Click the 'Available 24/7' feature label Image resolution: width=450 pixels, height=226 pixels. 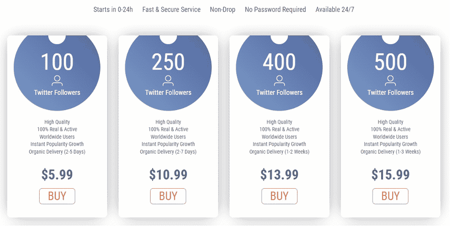[335, 10]
